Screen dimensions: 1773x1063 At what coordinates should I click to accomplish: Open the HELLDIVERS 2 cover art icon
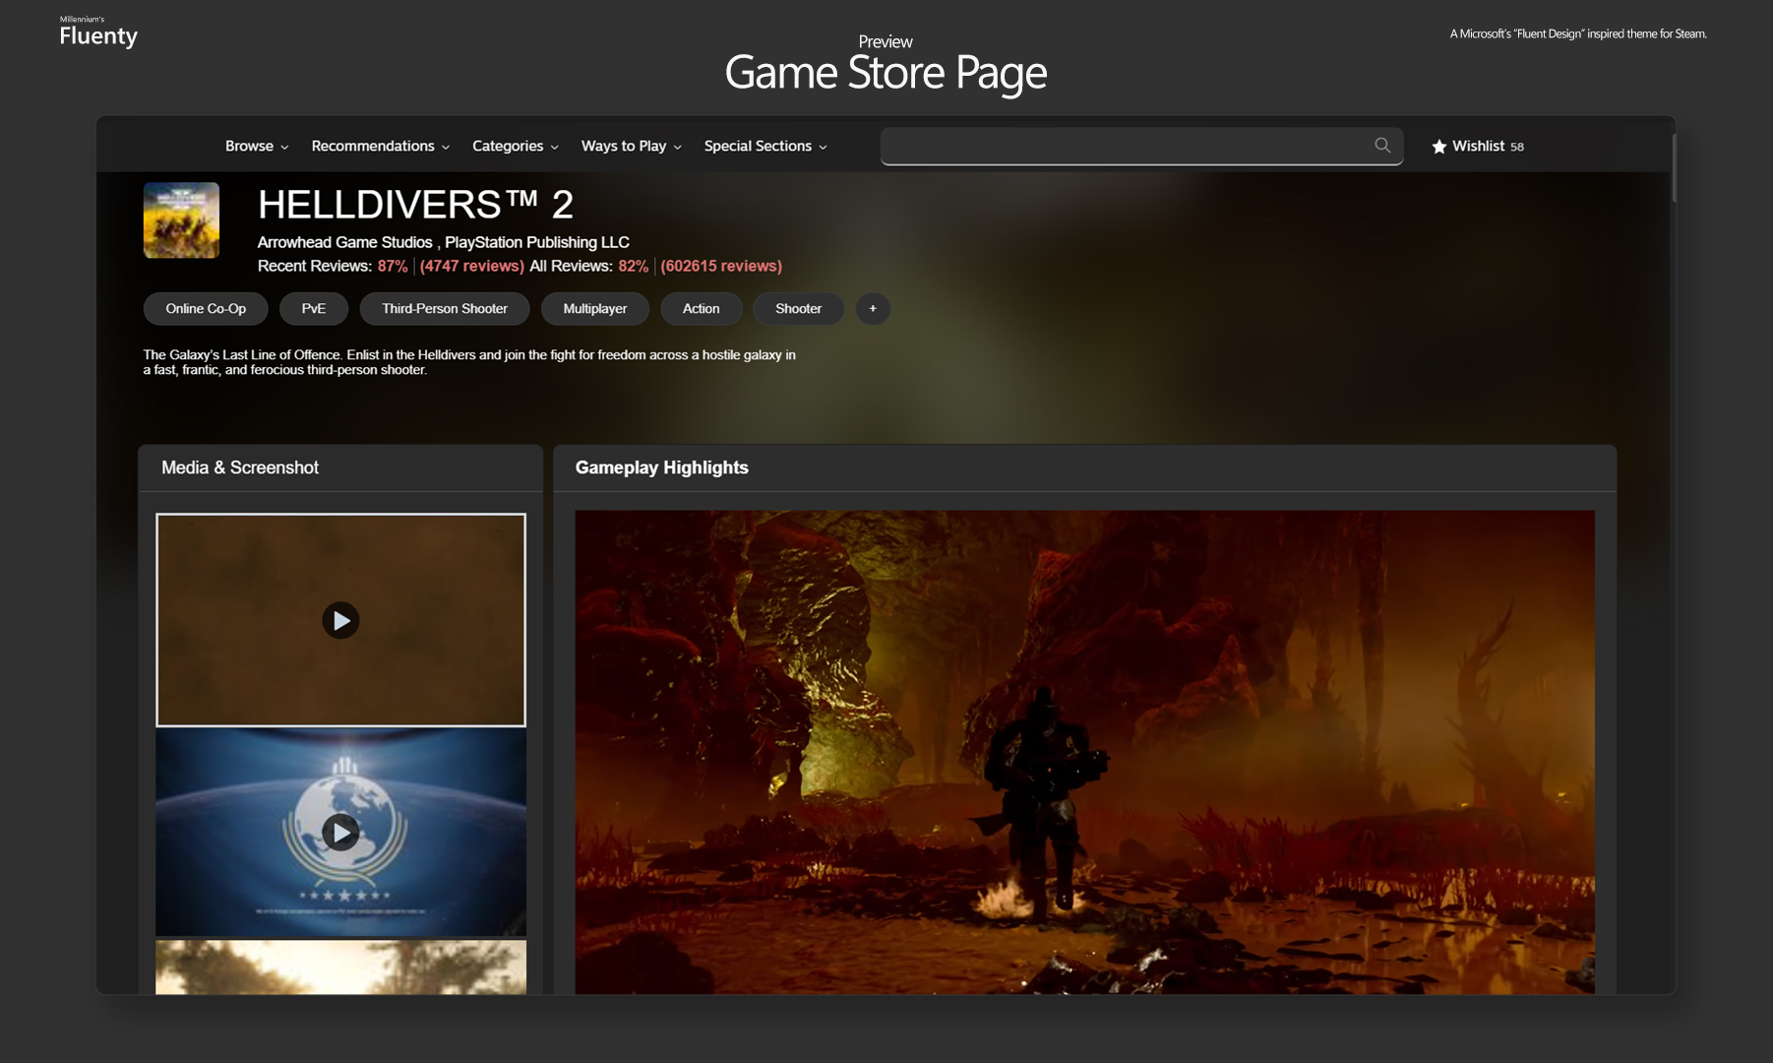pos(181,220)
